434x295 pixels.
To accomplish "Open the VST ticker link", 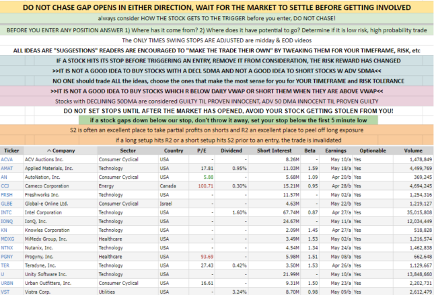I will coord(5,292).
